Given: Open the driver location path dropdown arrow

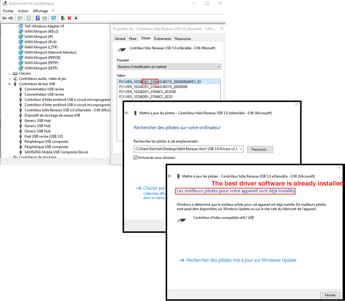Looking at the screenshot, I should tap(241, 149).
